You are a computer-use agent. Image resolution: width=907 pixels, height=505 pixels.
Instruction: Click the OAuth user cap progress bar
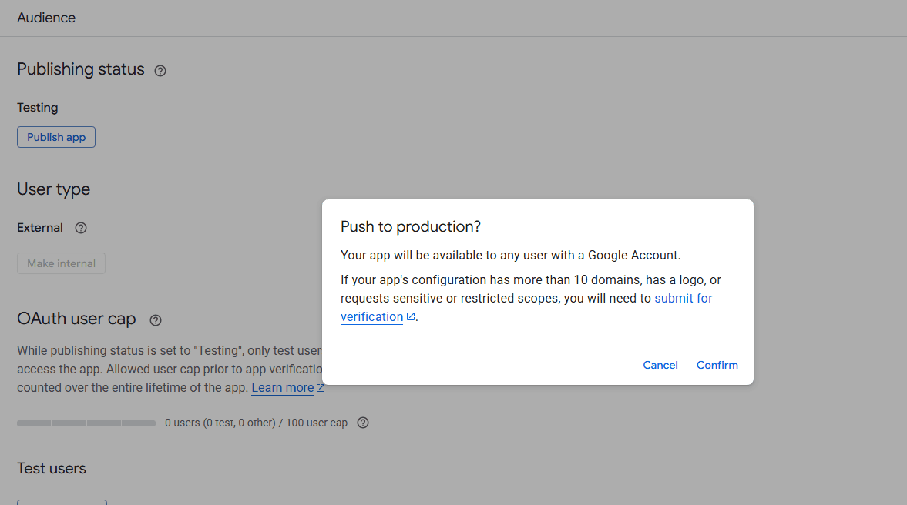coord(86,423)
